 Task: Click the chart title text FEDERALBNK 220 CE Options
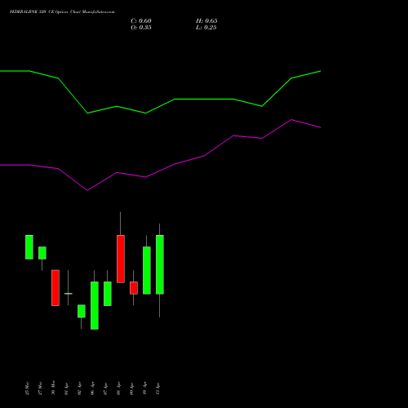click(x=38, y=11)
